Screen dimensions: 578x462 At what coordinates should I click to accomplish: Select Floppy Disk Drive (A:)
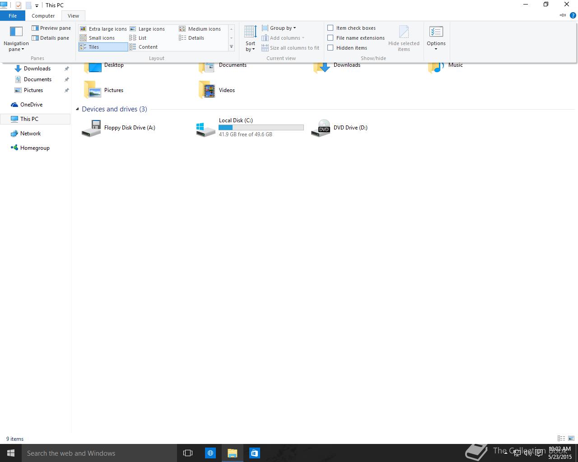pos(119,128)
